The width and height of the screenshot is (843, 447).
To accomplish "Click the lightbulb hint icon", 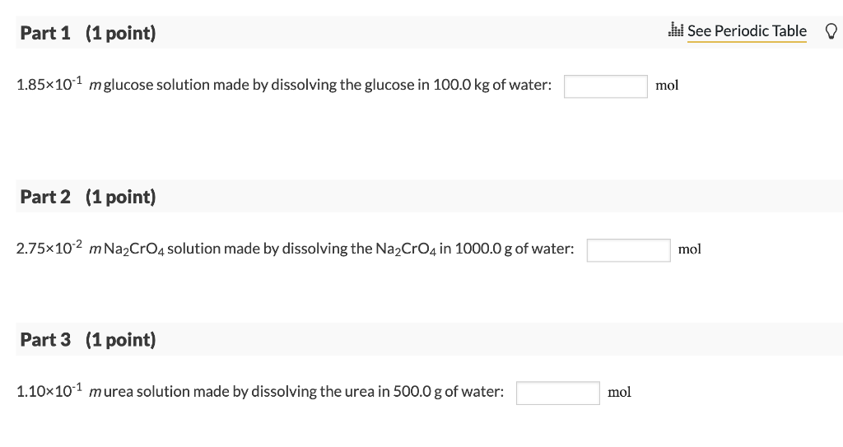I will coord(831,31).
